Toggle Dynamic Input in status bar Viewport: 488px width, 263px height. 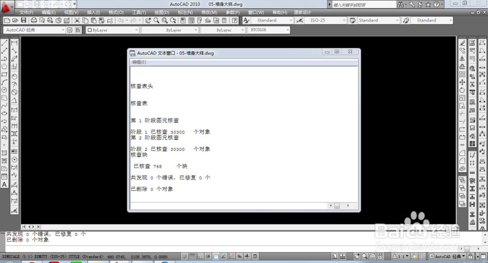click(x=239, y=257)
